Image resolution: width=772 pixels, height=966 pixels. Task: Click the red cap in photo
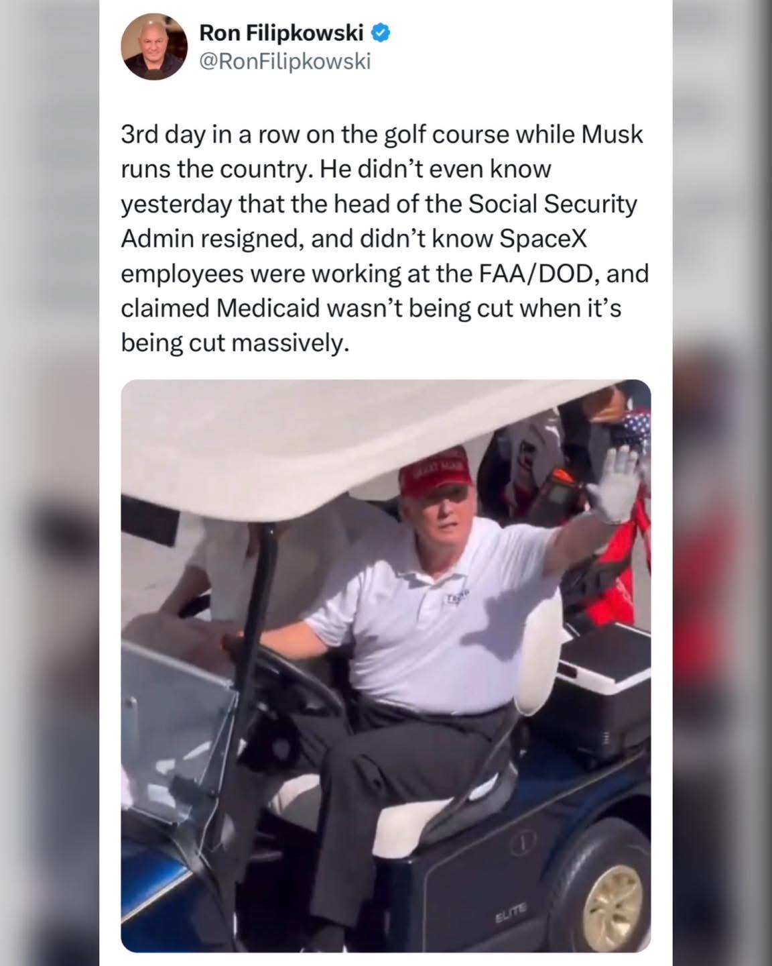click(432, 470)
